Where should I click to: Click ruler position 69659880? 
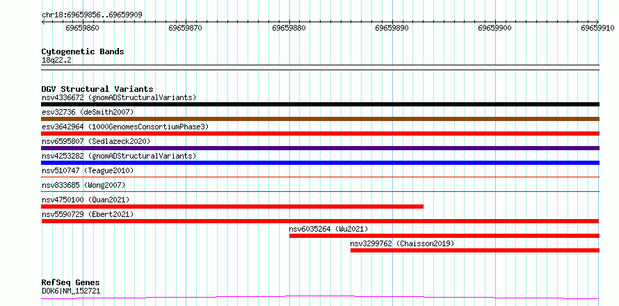click(289, 28)
